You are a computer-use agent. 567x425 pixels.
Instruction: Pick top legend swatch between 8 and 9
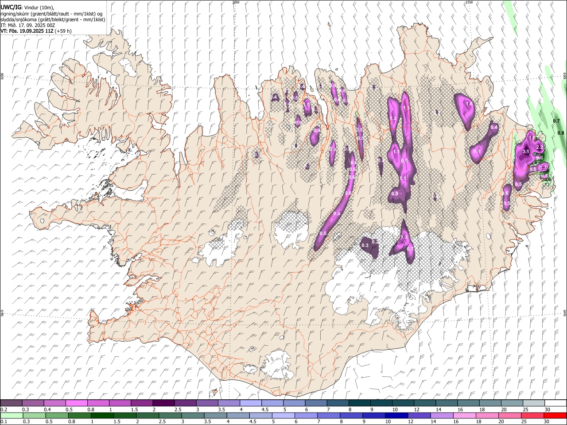(x=359, y=403)
